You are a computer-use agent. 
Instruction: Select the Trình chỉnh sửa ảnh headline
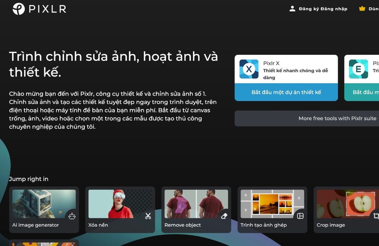[114, 64]
